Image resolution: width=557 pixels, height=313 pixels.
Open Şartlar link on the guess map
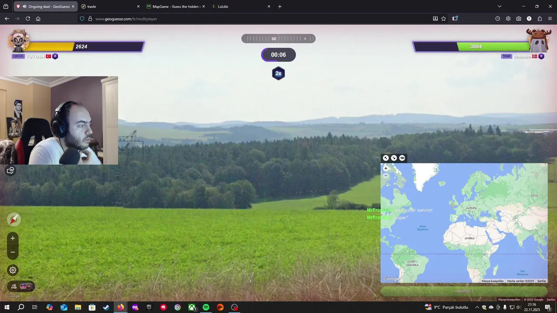(541, 281)
